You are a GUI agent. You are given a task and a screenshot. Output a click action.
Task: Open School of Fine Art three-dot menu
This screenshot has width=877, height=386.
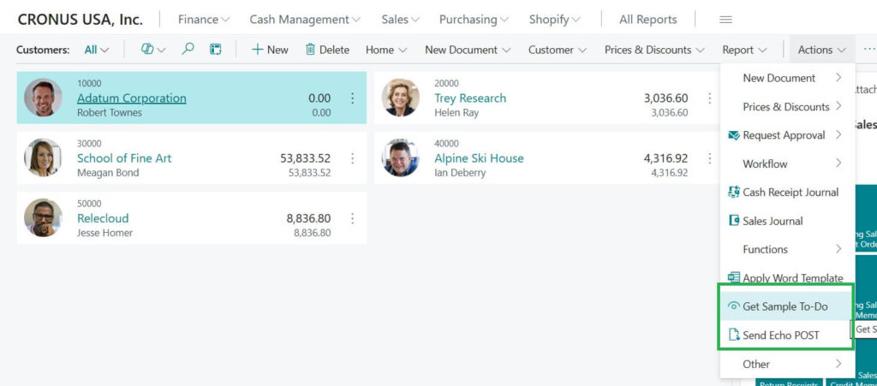tap(352, 158)
